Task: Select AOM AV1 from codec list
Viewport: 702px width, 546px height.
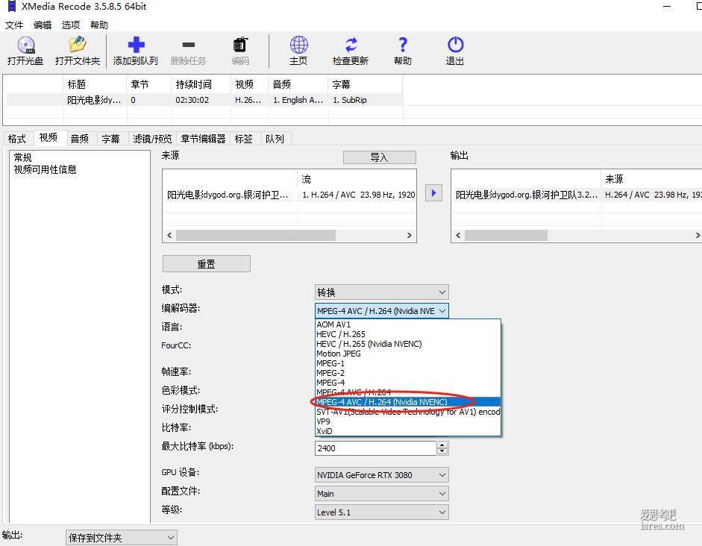Action: [408, 324]
